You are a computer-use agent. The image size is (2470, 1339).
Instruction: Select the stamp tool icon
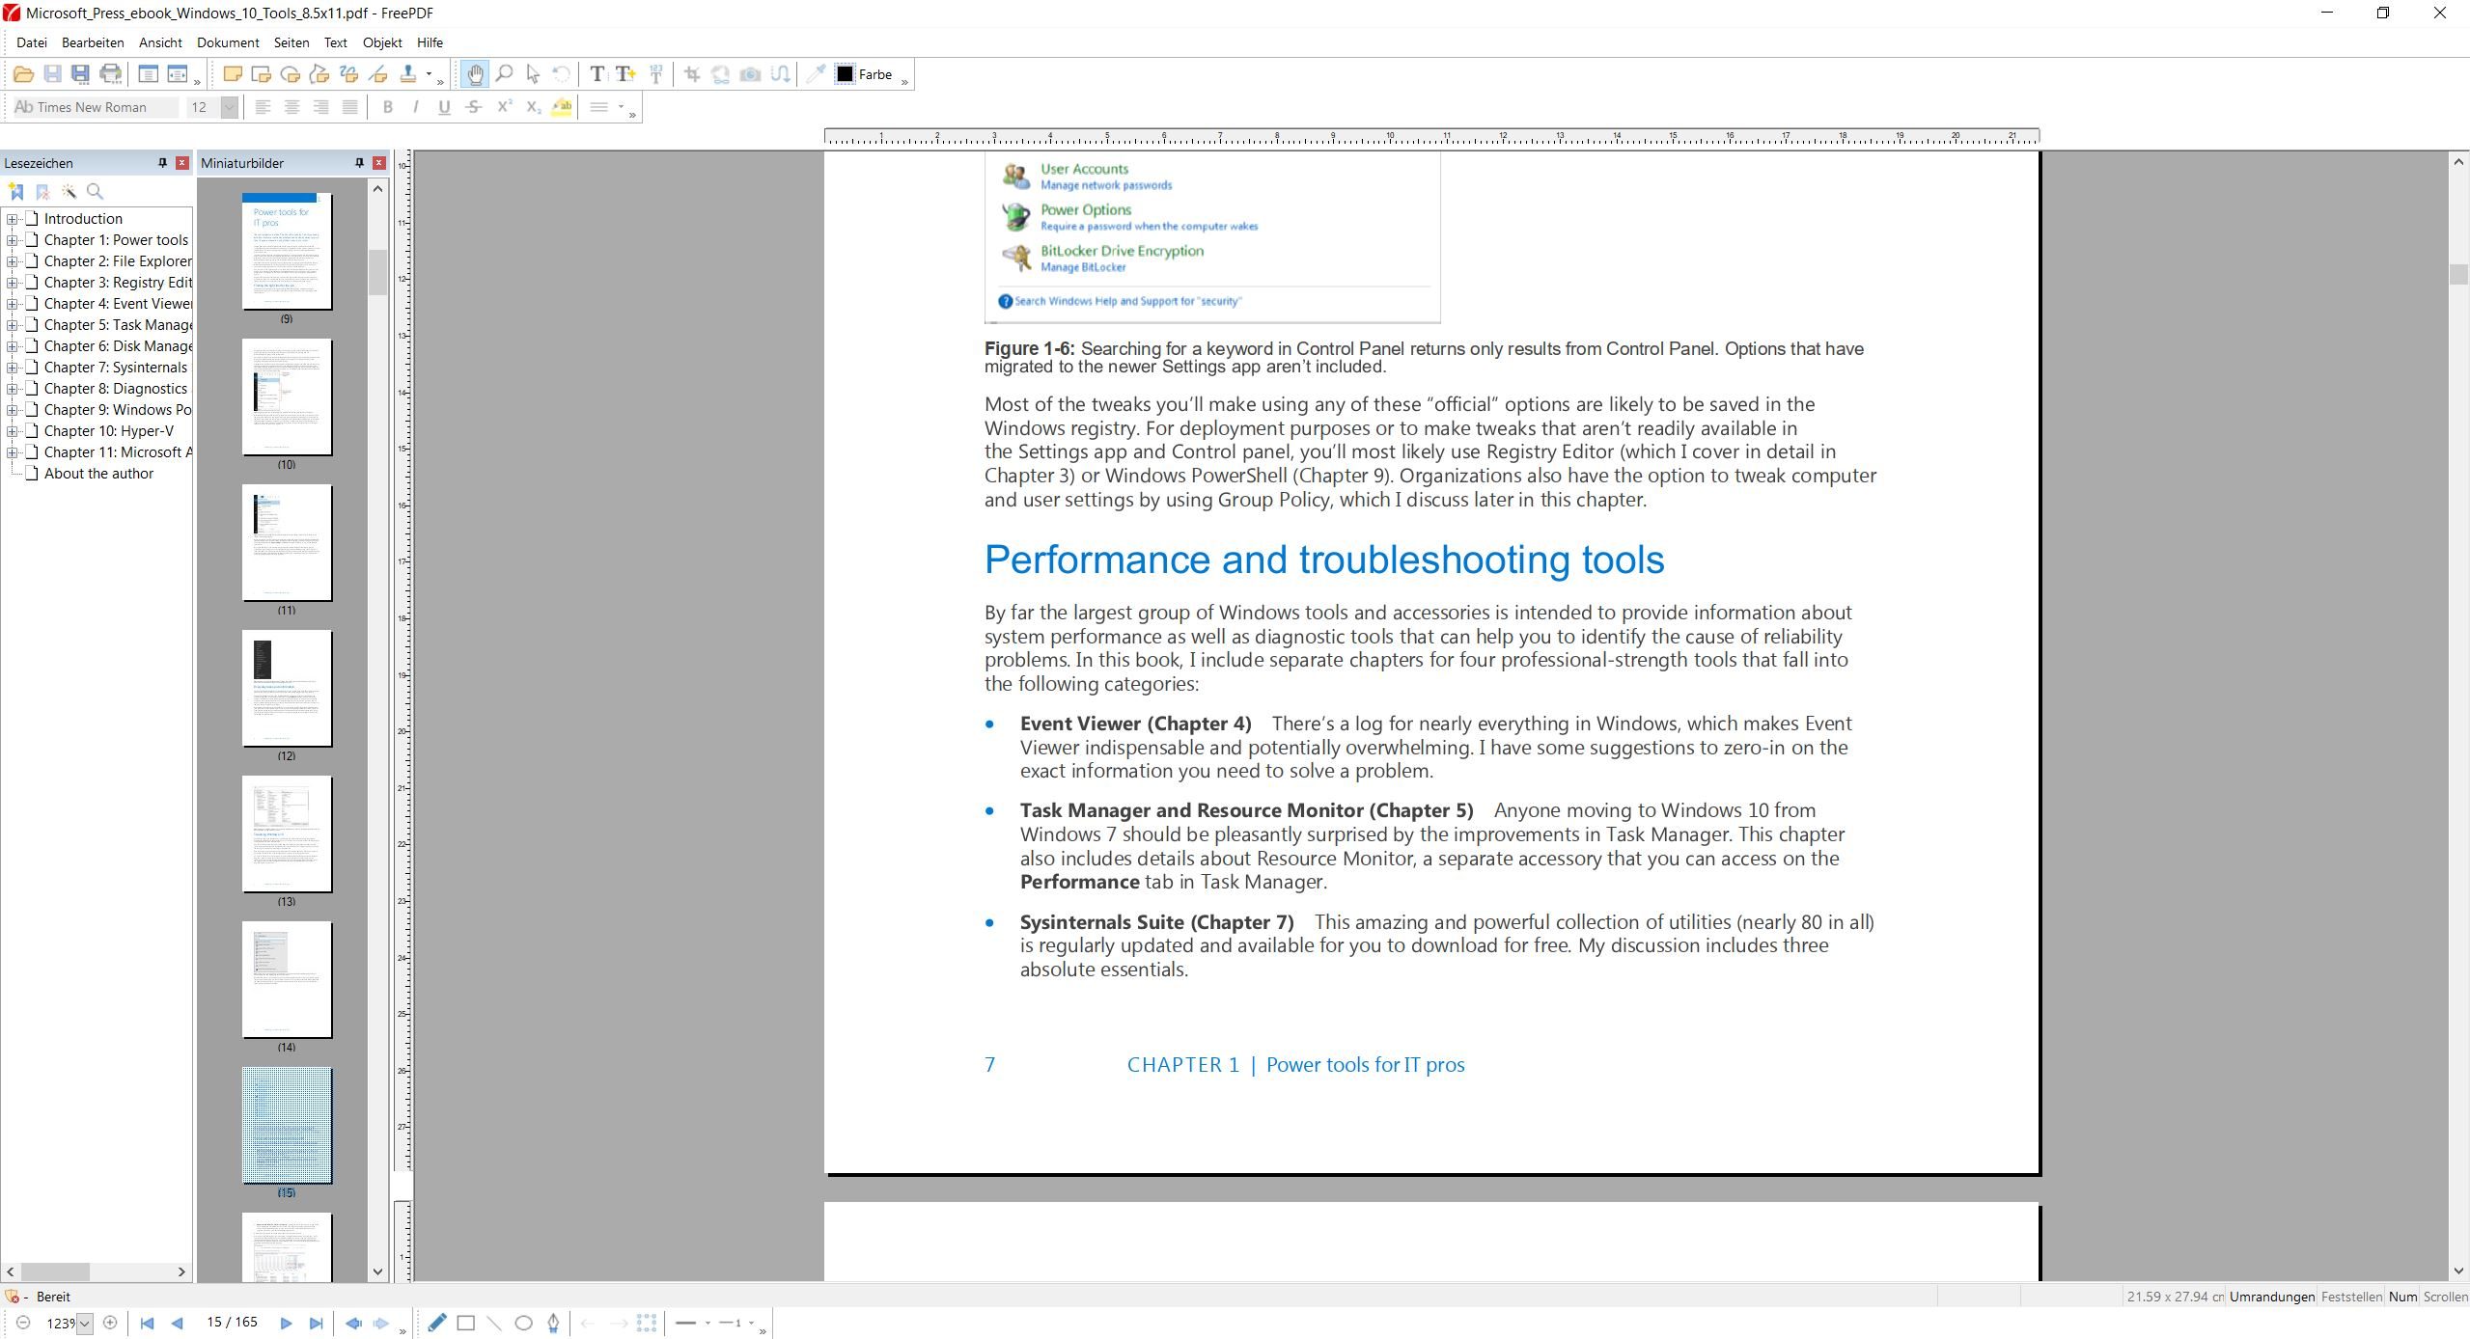408,74
